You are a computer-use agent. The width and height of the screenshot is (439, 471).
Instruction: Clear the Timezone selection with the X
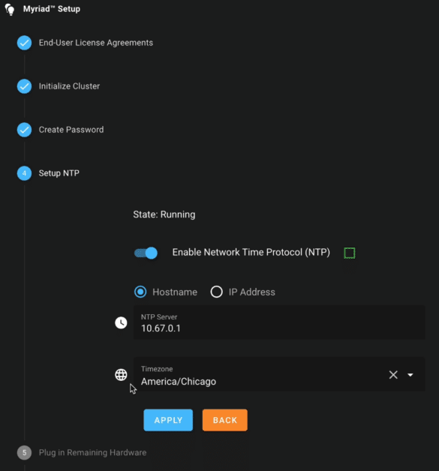(393, 374)
